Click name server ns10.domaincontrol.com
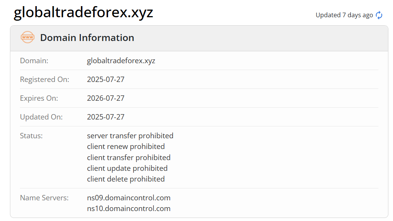 [128, 208]
